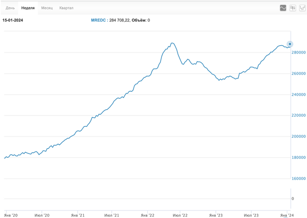Click the Янв '21 axis label

(x=78, y=215)
